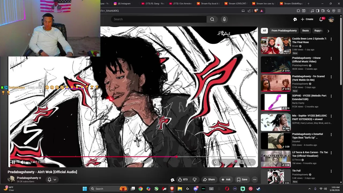Toggle the autoplay switch in player controls

215,162
